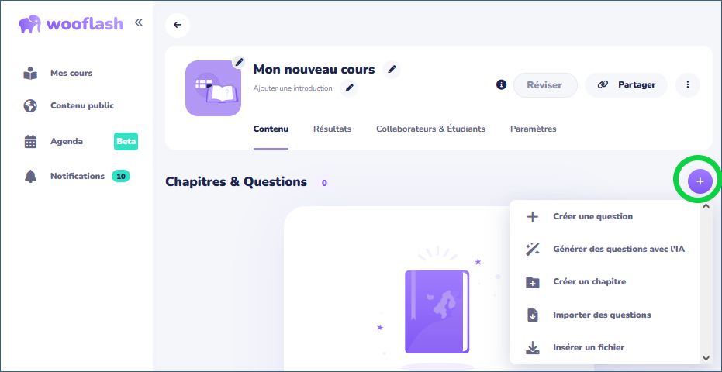Edit the course title with pencil icon
722x372 pixels.
(392, 70)
